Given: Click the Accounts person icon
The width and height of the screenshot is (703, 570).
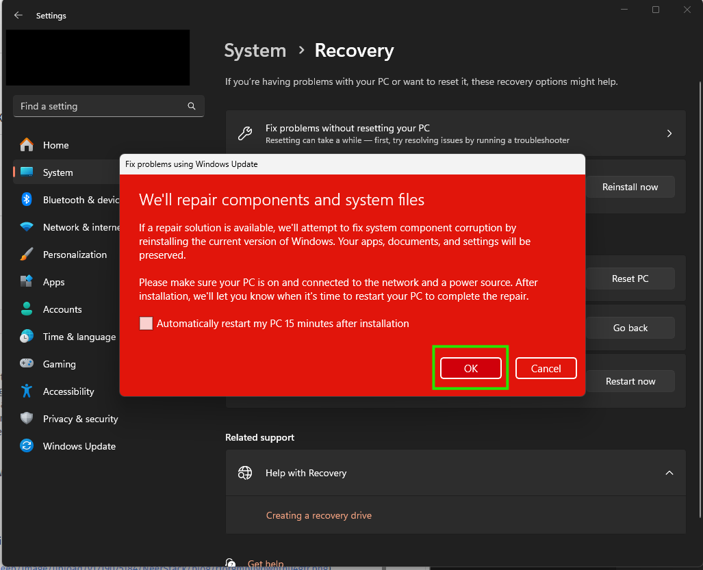Looking at the screenshot, I should pyautogui.click(x=27, y=309).
